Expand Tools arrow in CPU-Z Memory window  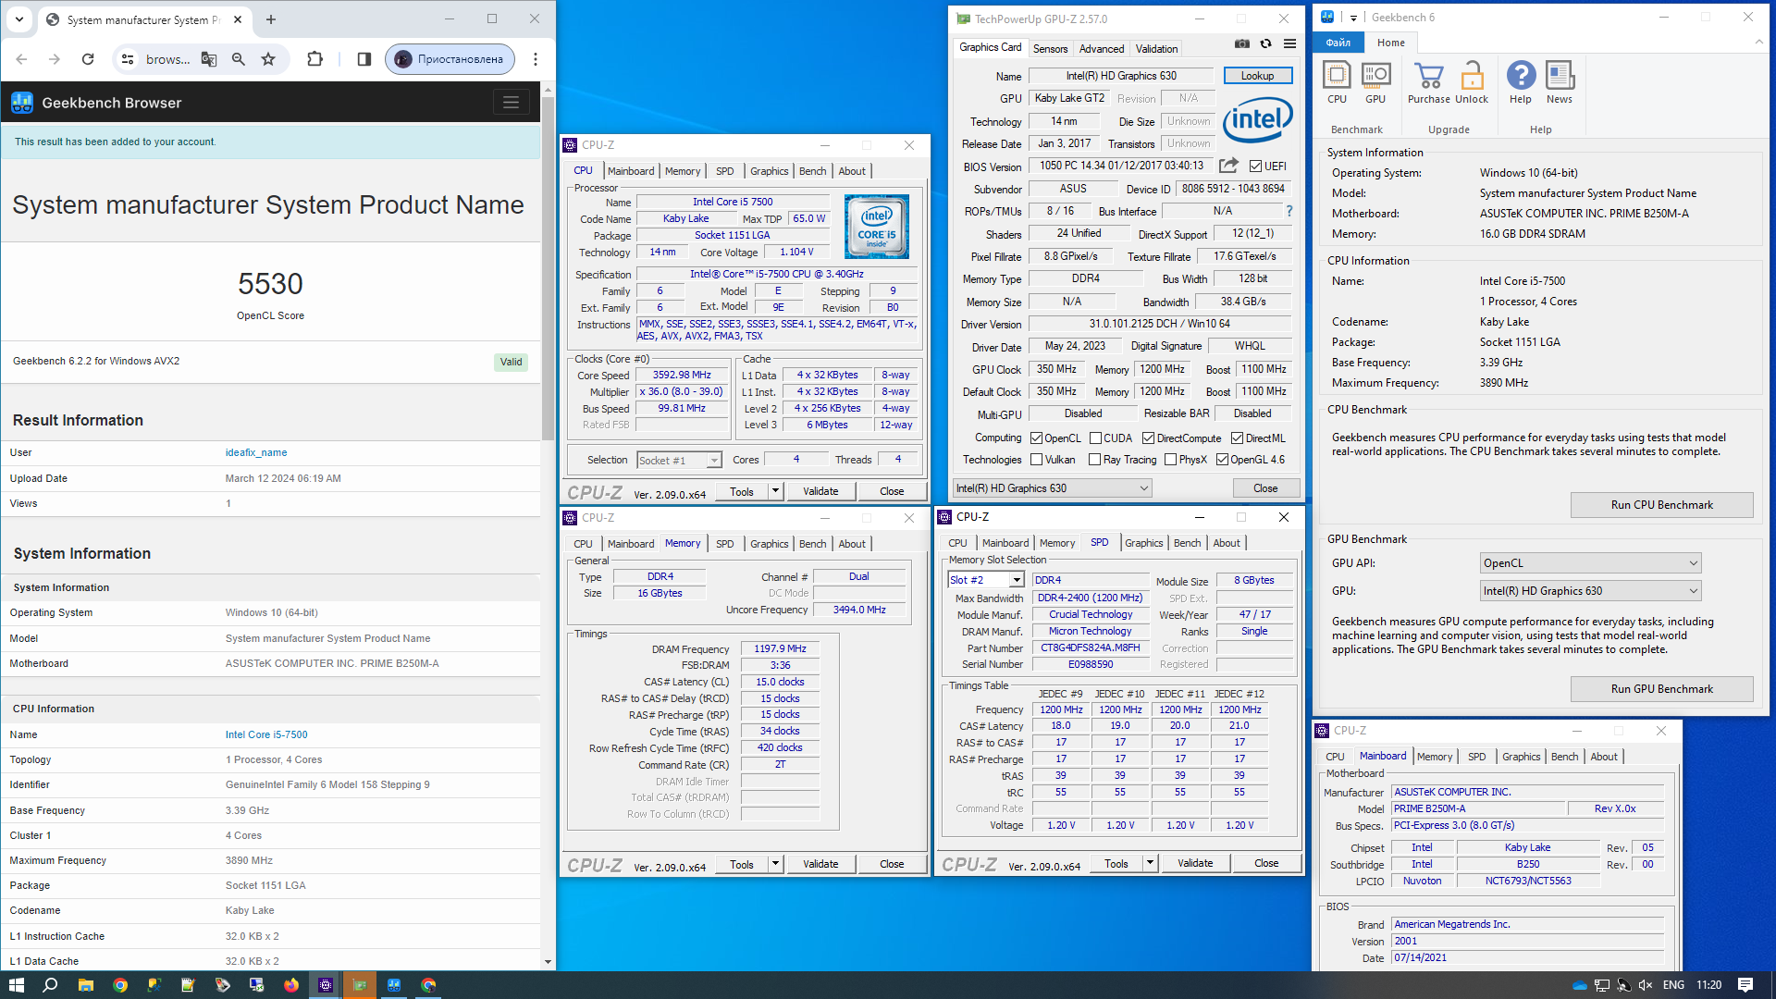point(775,864)
